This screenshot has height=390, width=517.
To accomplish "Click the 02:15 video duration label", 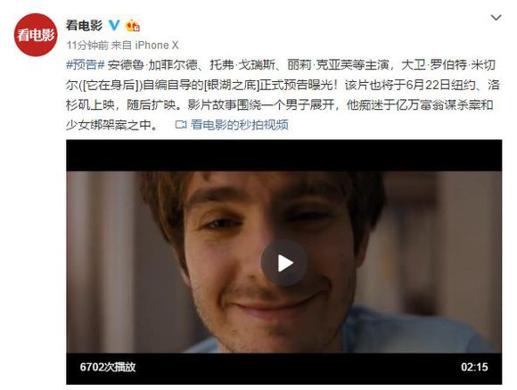I will tap(474, 367).
